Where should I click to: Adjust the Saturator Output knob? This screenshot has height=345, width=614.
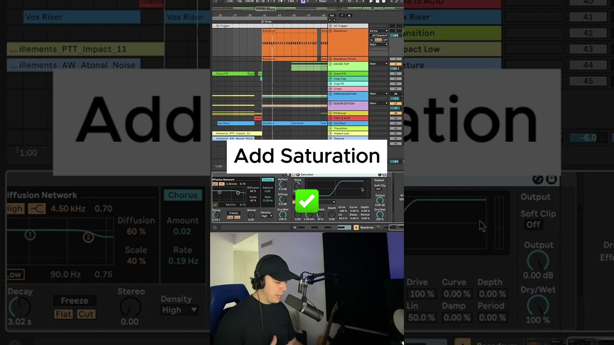tap(380, 200)
